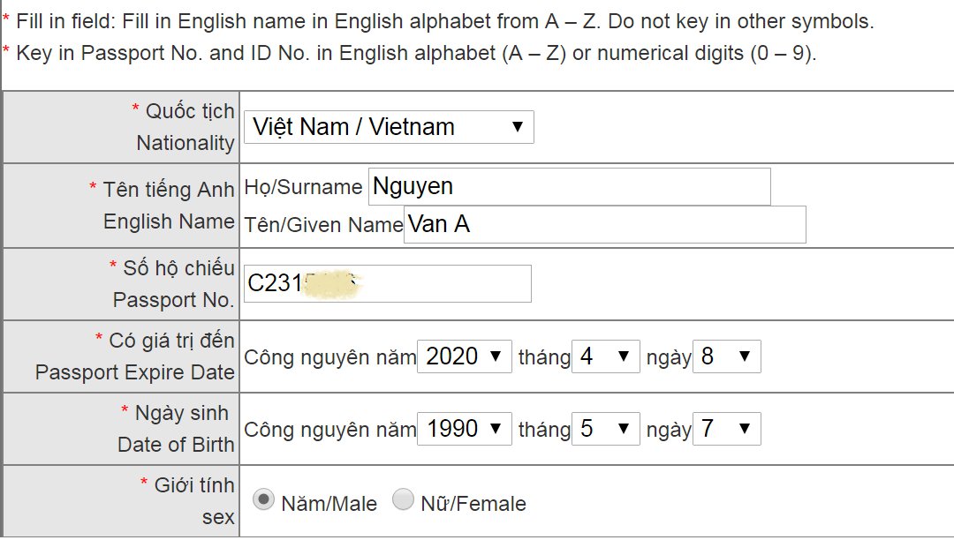Click the 'Họ/Surname' text beside the field

303,187
